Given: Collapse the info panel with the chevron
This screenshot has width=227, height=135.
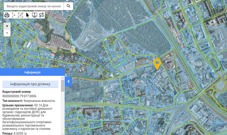Looking at the screenshot, I should pos(68,81).
